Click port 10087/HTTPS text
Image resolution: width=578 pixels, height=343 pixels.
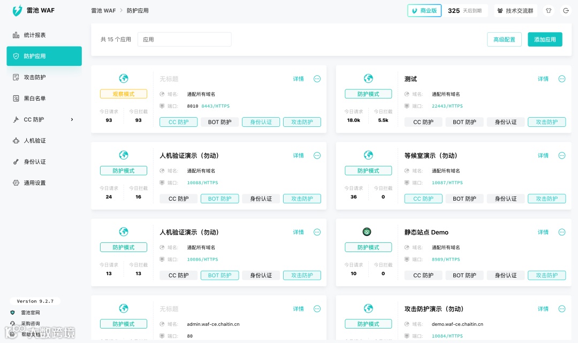point(447,182)
